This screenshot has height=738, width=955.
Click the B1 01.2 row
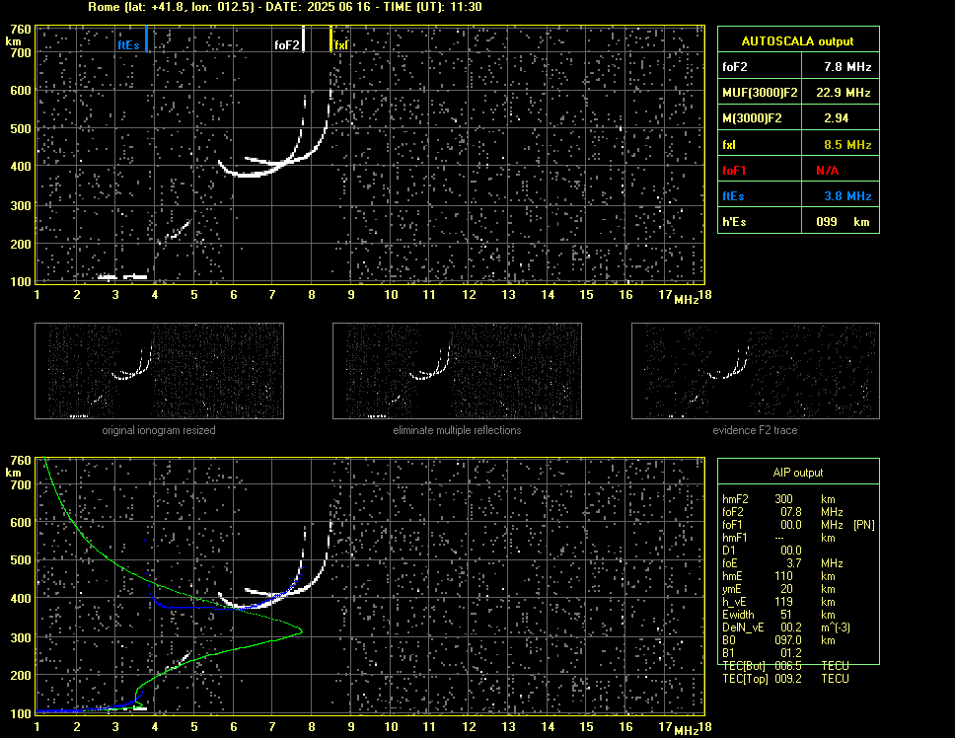(x=762, y=653)
